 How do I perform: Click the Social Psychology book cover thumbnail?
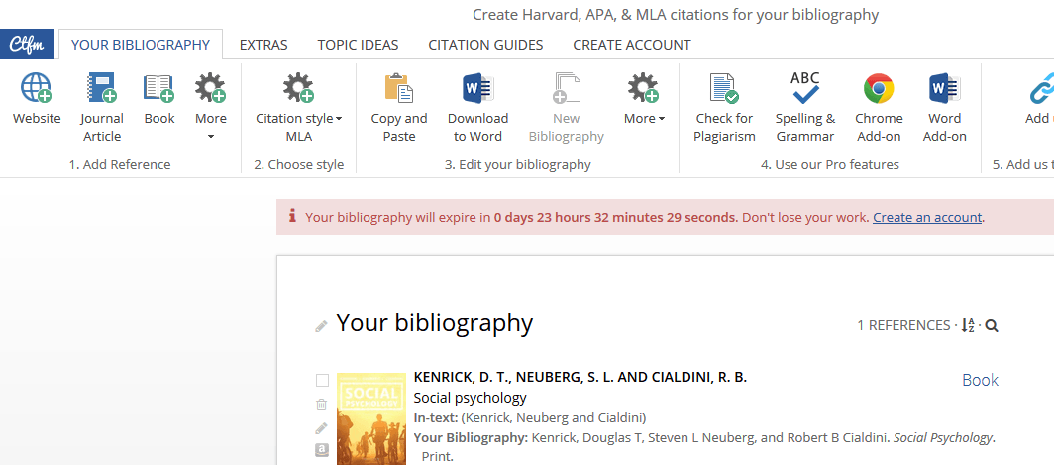[371, 418]
